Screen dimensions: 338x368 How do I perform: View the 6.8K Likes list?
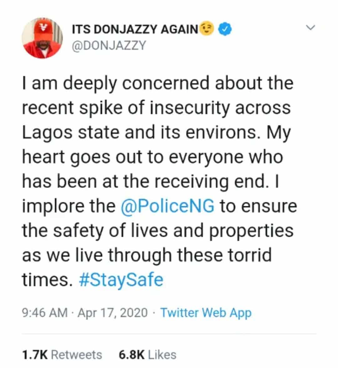(x=147, y=355)
